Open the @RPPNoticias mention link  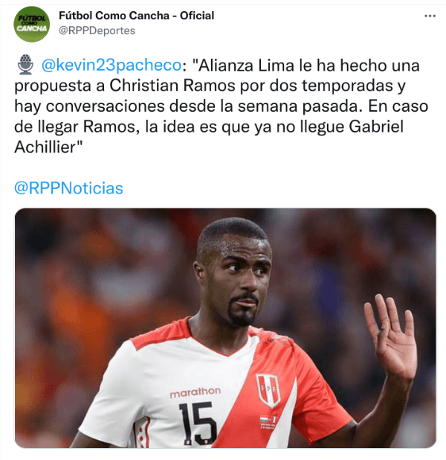coord(68,188)
